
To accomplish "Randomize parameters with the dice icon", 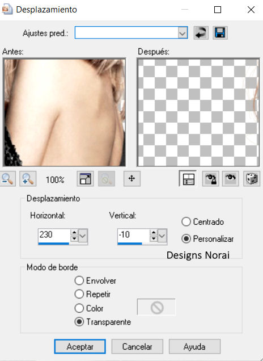I will point(252,178).
